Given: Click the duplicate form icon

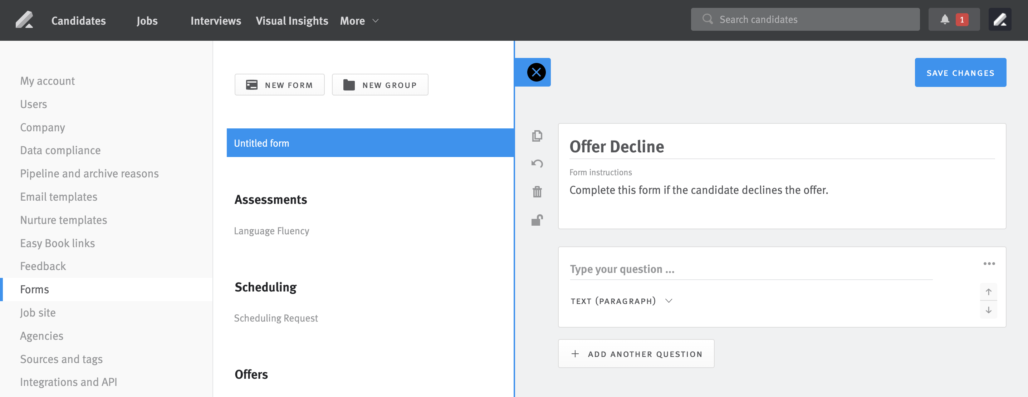Looking at the screenshot, I should [x=537, y=136].
